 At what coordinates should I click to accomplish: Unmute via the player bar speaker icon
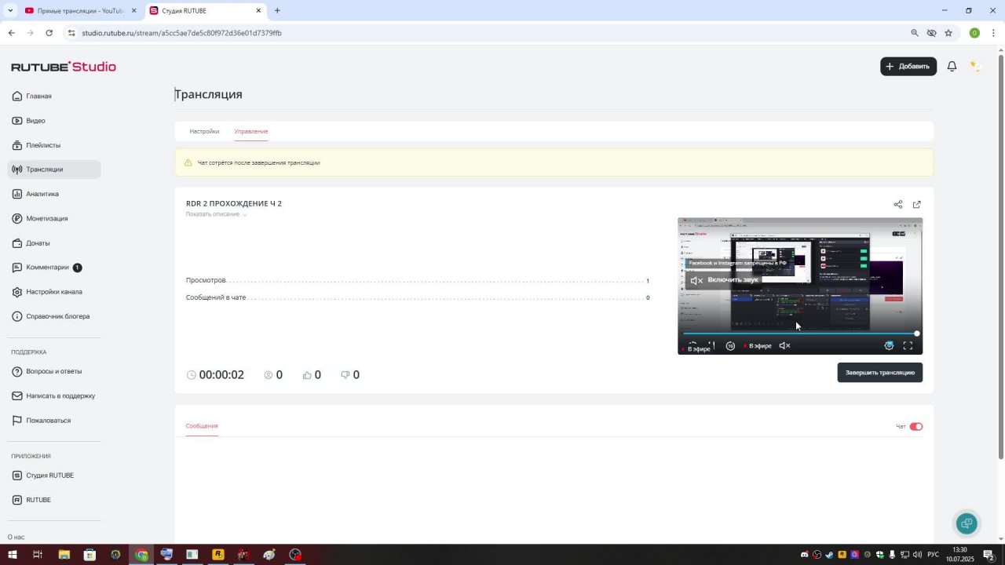coord(784,345)
